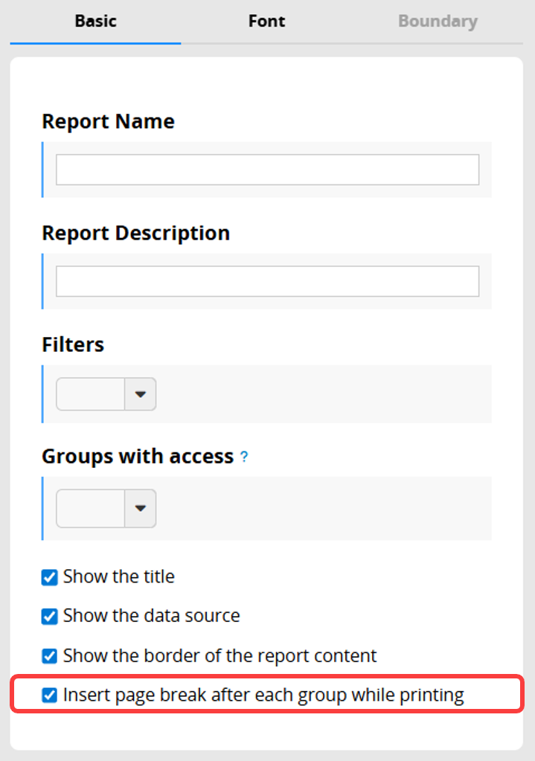Uncheck the Insert page break checkbox square
The image size is (535, 761).
coord(50,695)
